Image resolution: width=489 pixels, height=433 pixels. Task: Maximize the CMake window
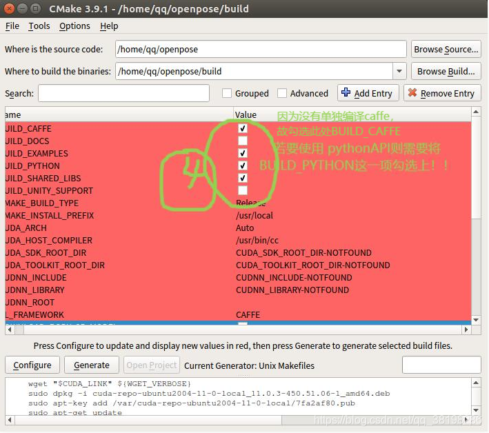coord(36,8)
